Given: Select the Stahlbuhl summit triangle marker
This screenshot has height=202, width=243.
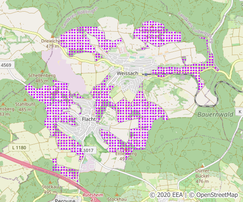Looking at the screenshot, I should click(25, 100).
